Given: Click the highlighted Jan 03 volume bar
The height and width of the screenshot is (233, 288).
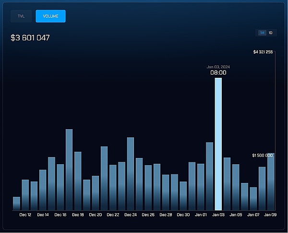Looking at the screenshot, I should pos(218,144).
